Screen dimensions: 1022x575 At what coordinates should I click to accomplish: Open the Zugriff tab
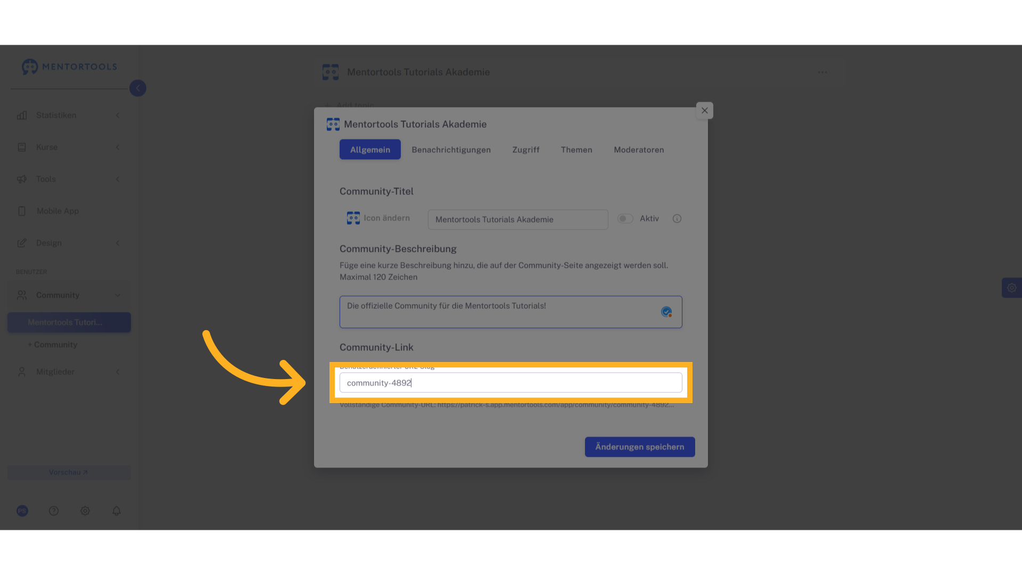click(526, 150)
